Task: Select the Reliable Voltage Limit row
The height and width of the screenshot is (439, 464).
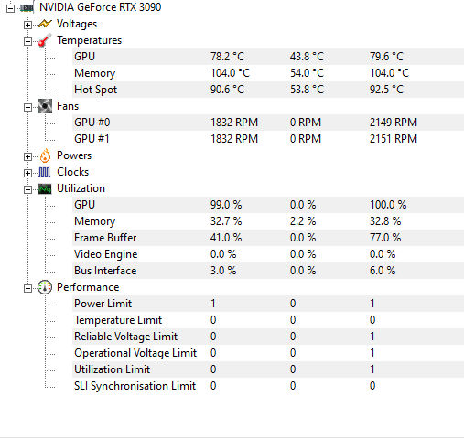Action: tap(268, 337)
